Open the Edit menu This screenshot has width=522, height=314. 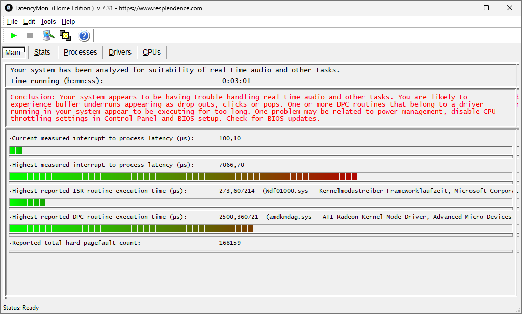(x=29, y=21)
